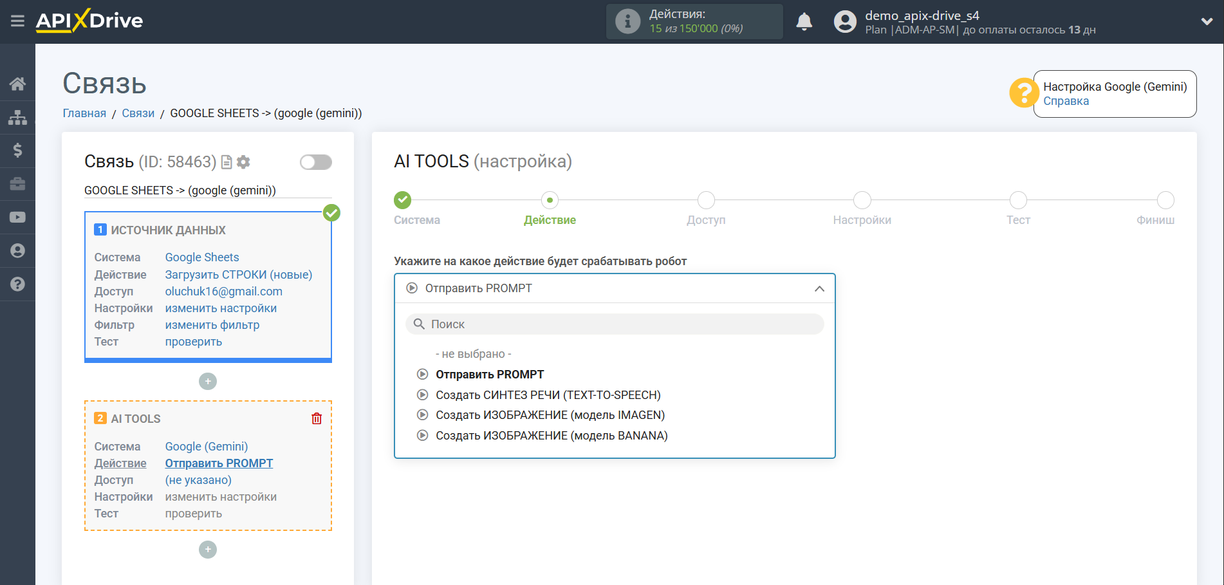Open the notifications bell
The image size is (1224, 585).
[804, 21]
